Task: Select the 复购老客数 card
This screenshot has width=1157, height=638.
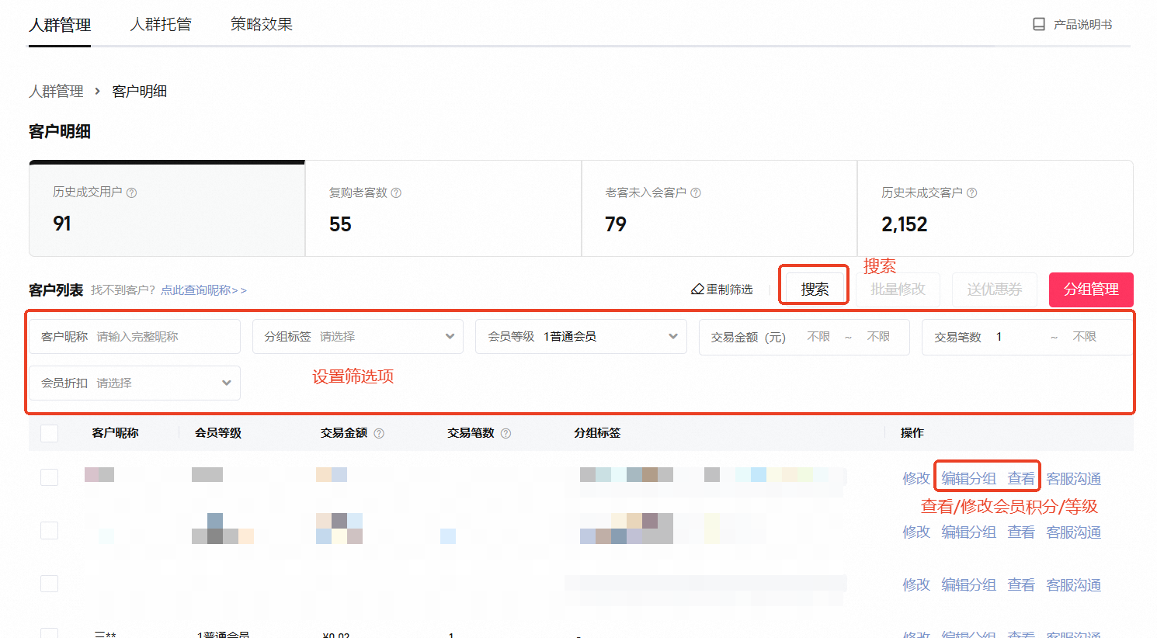Action: coord(443,208)
